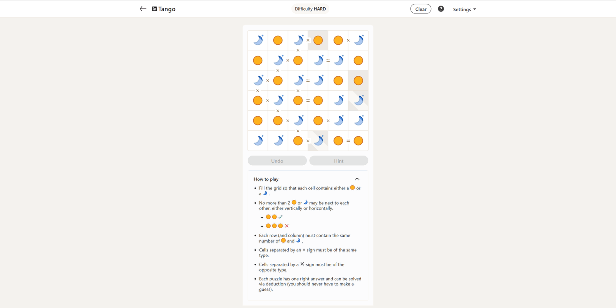Collapse the How to play section

coord(357,179)
